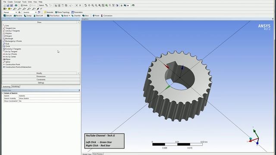Open the File menu
This screenshot has height=155, width=276.
point(5,2)
